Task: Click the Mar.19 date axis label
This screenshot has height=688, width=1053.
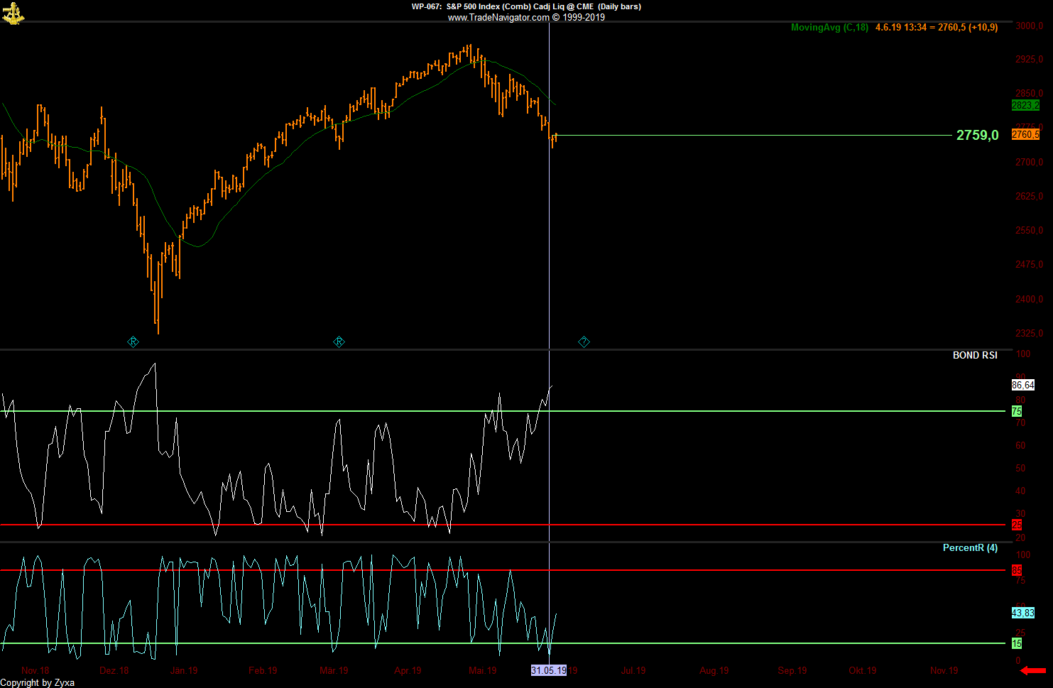Action: (x=334, y=670)
